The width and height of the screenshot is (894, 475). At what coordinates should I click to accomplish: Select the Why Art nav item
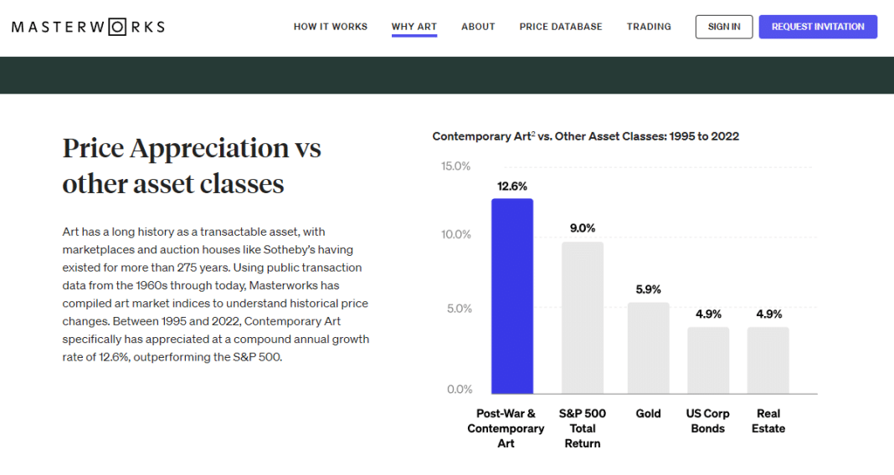click(414, 27)
